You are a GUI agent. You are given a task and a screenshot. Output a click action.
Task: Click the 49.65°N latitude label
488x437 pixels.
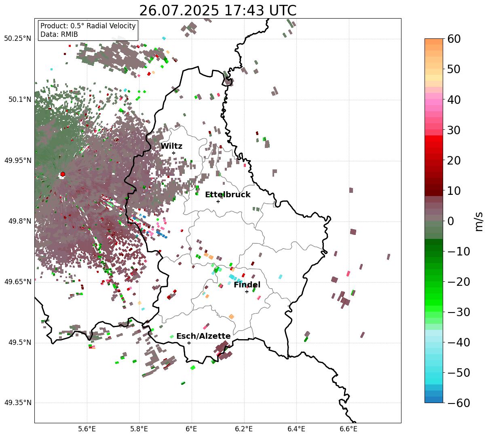[17, 282]
